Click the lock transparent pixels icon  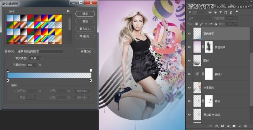pos(196,24)
